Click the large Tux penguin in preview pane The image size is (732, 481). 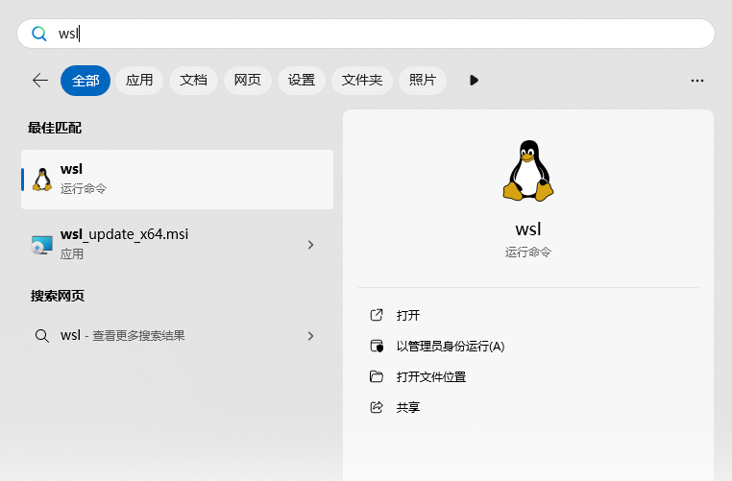pos(528,171)
